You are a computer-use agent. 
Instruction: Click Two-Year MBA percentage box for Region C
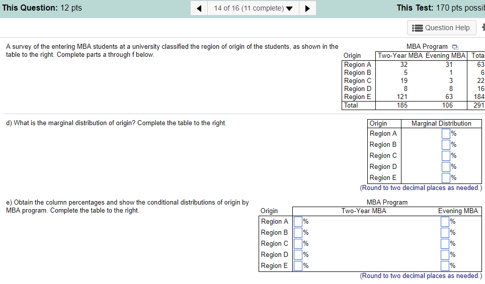[298, 244]
